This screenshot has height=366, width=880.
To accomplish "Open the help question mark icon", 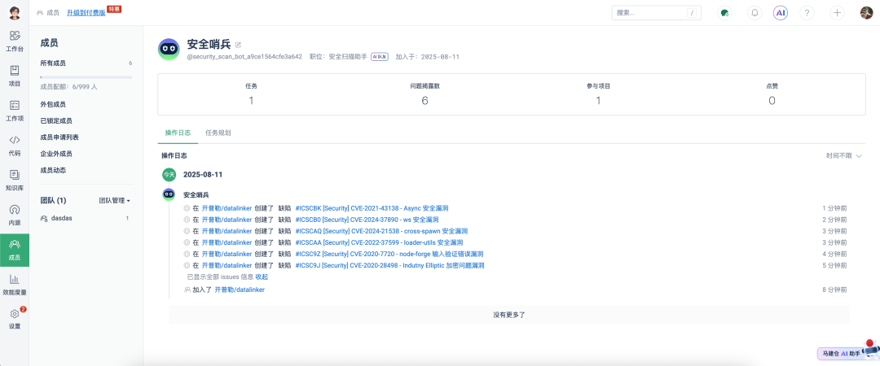I will click(807, 13).
